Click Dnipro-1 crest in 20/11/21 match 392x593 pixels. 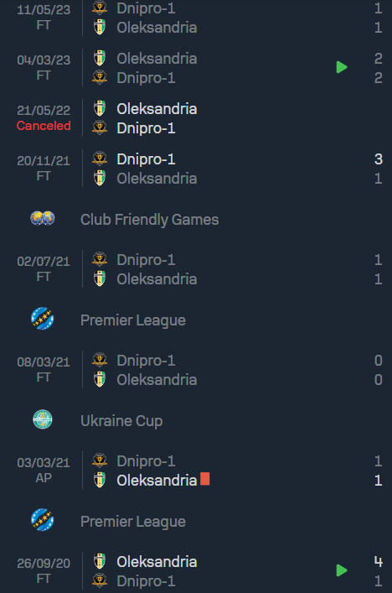100,159
